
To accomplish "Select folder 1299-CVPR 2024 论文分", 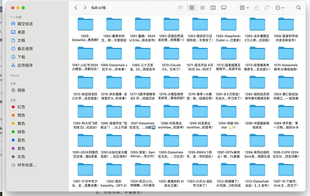I will (x=286, y=141).
